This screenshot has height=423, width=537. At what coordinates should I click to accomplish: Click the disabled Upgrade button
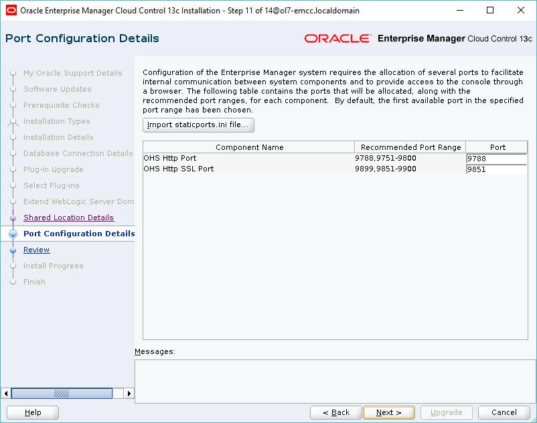pyautogui.click(x=446, y=412)
